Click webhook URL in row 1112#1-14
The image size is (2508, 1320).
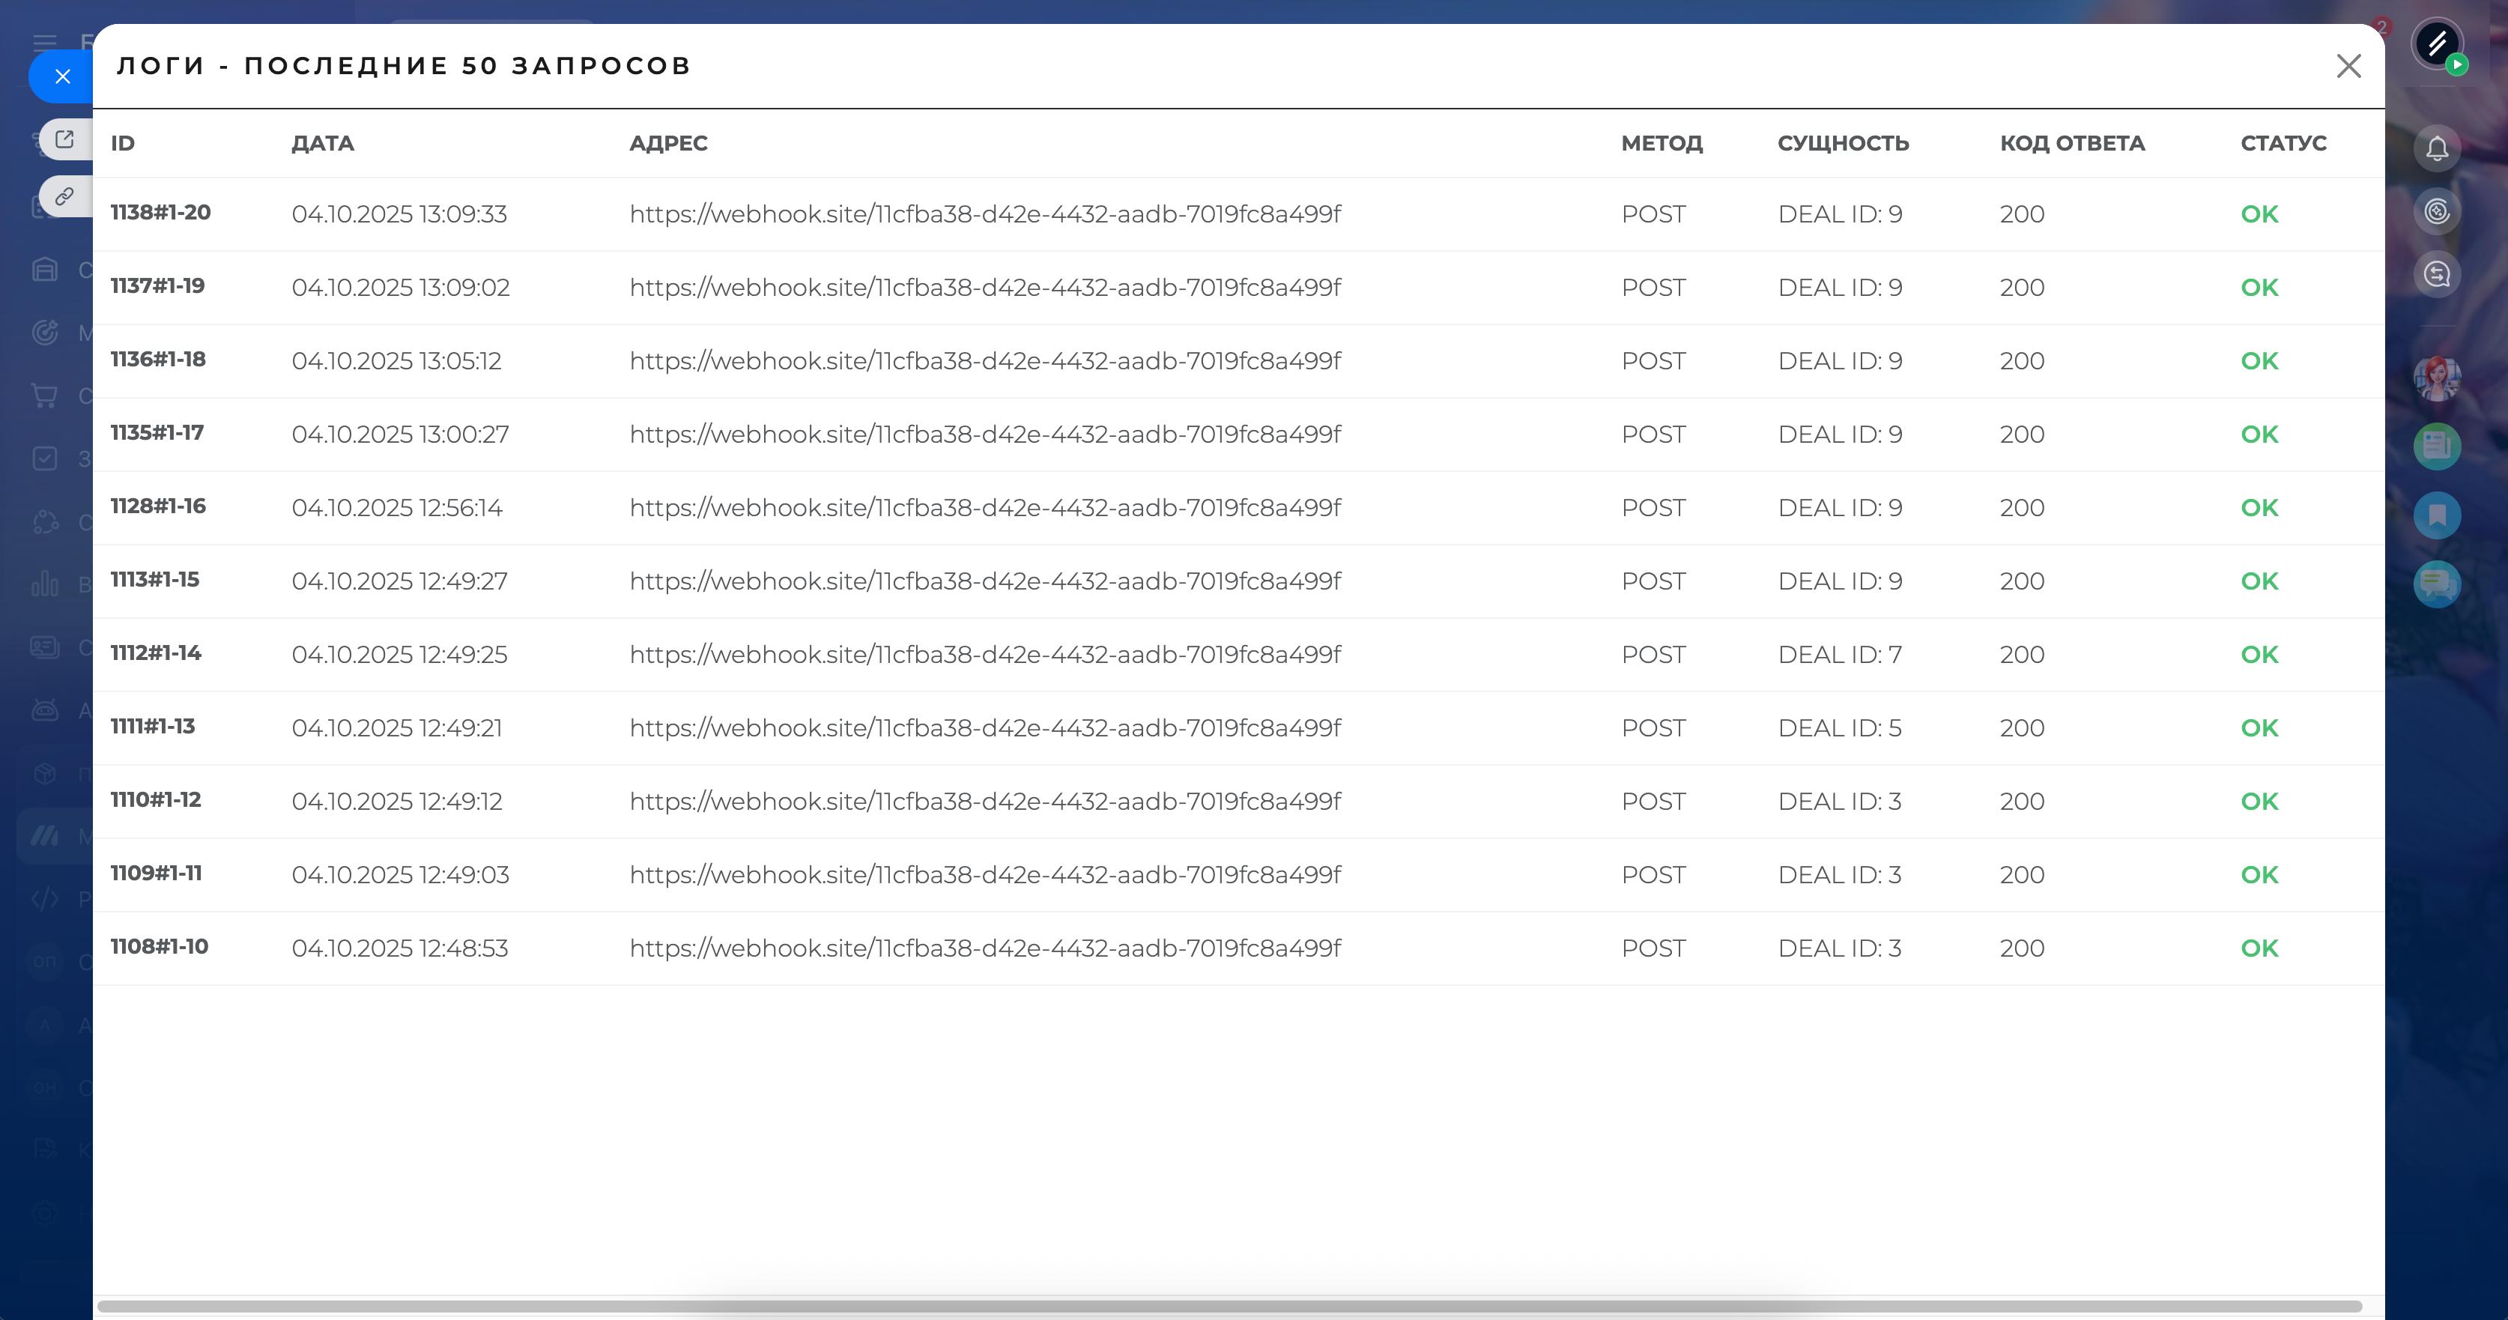pos(984,654)
